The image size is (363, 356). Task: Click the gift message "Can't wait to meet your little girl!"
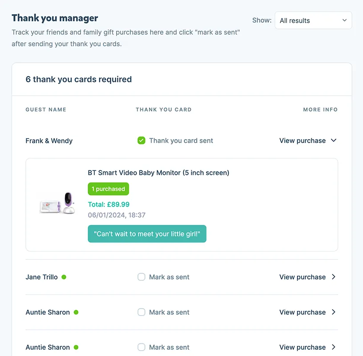[147, 234]
